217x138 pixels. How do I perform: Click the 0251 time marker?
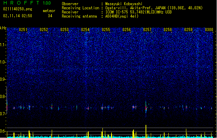click(23, 30)
